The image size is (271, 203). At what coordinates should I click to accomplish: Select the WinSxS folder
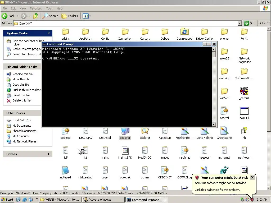pyautogui.click(x=224, y=94)
